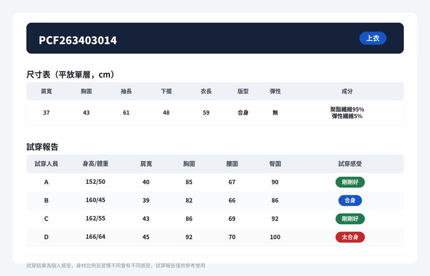The height and width of the screenshot is (276, 430).
Task: Click the 身高/體重 column header
Action: pyautogui.click(x=95, y=164)
